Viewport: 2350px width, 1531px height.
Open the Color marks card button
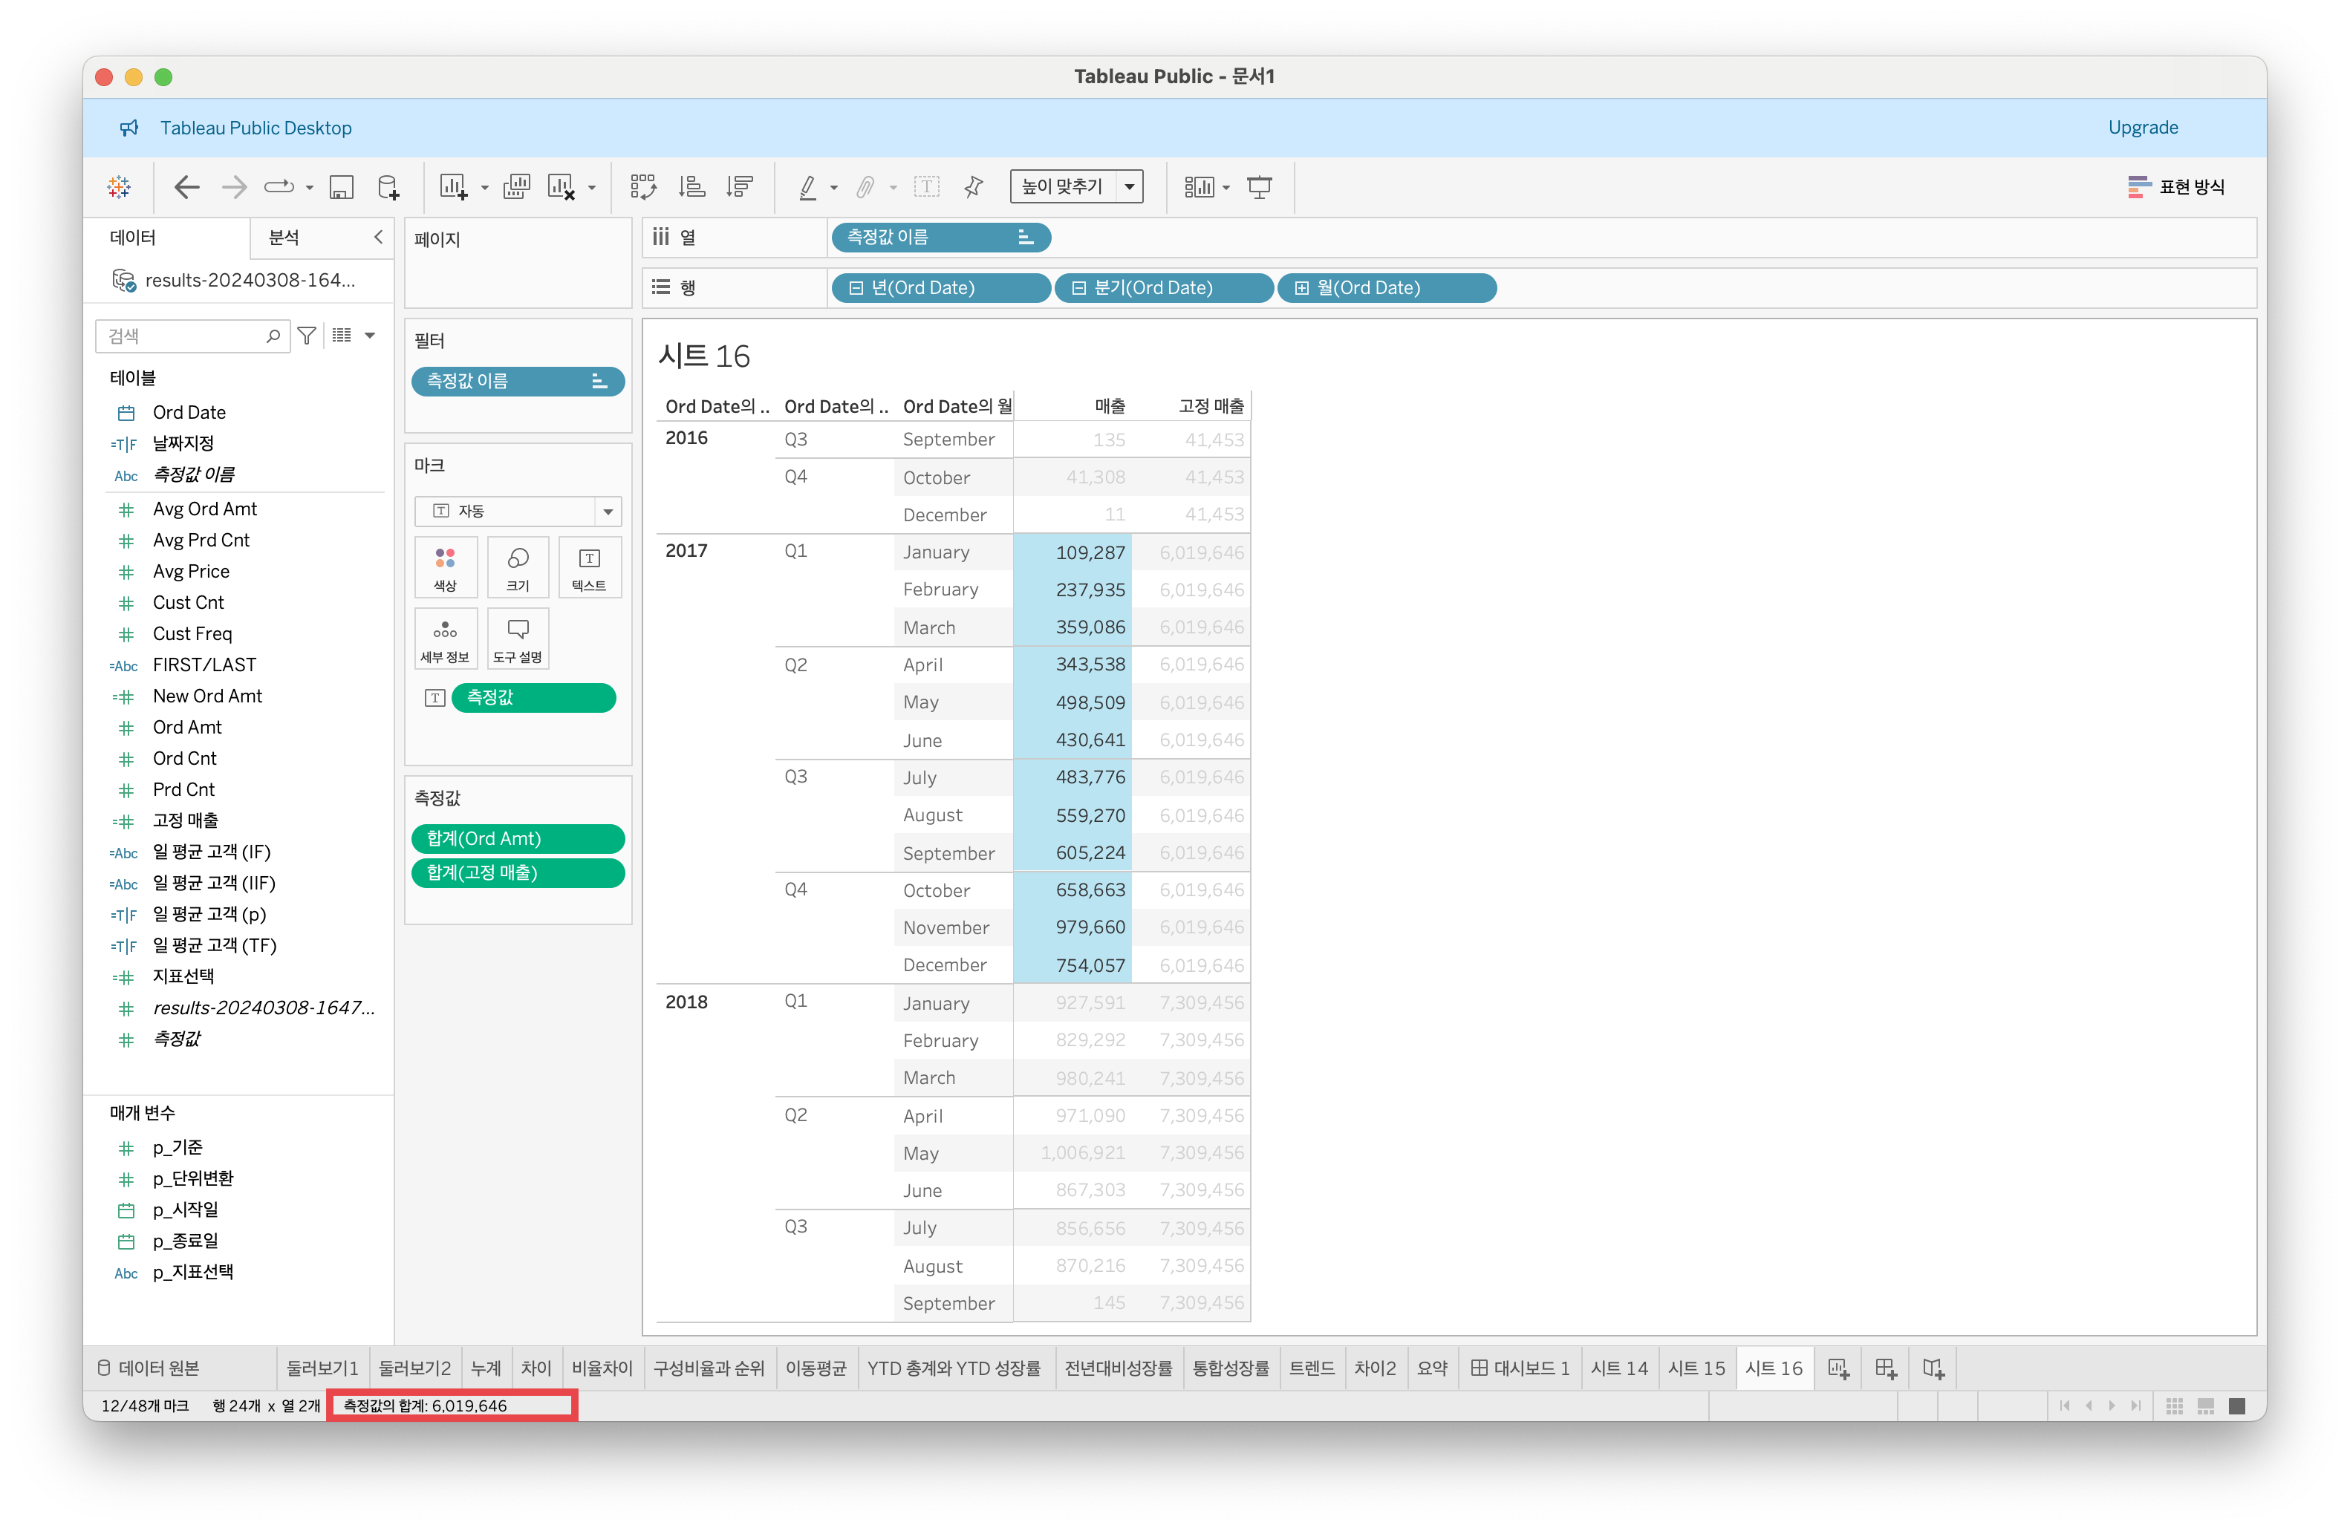[x=446, y=567]
